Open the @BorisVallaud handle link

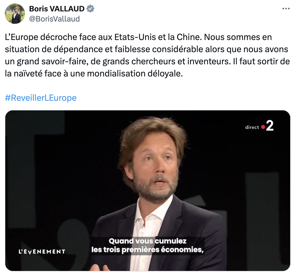54,19
